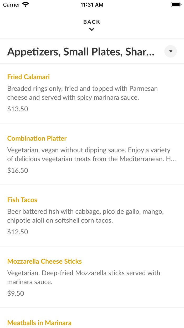This screenshot has height=328, width=184.
Task: Tap the Fish Tacos description text
Action: click(x=85, y=216)
